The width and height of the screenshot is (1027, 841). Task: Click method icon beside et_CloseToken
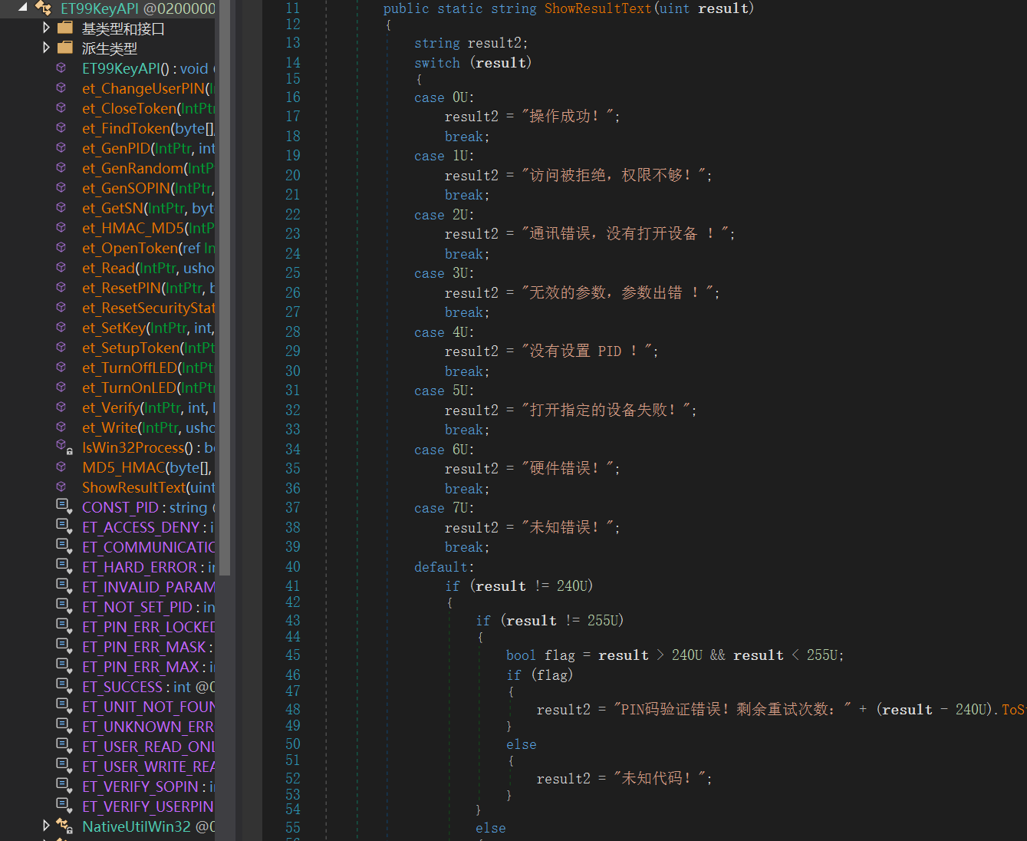coord(61,107)
